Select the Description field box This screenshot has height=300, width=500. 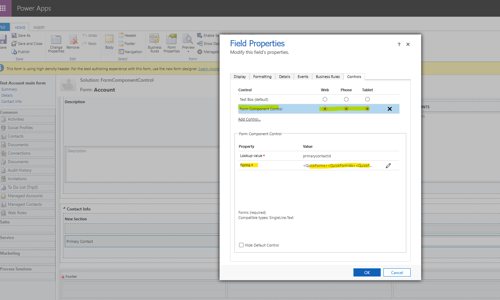(x=142, y=165)
